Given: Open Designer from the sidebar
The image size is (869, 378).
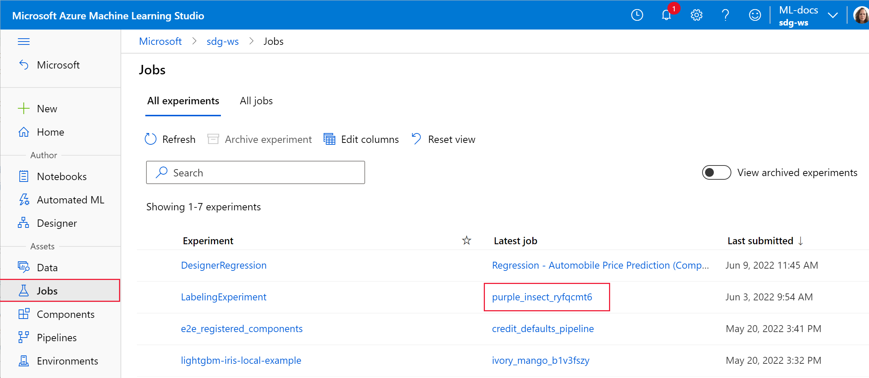Looking at the screenshot, I should [57, 223].
